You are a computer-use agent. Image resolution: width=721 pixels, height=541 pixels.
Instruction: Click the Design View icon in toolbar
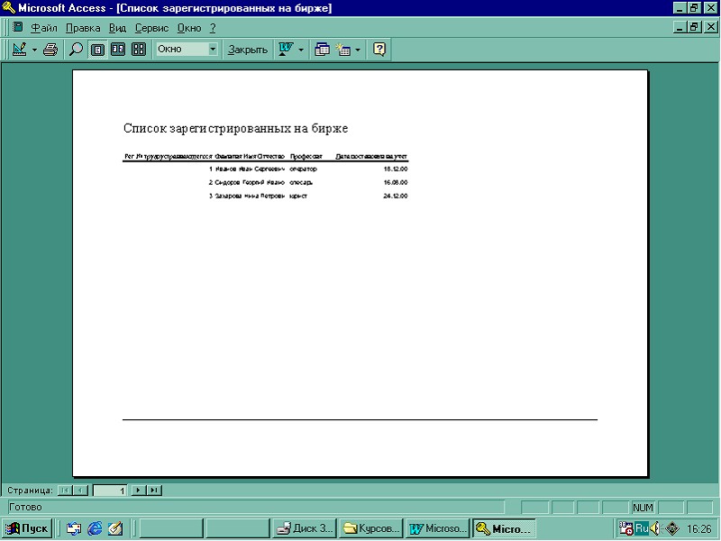[x=20, y=50]
